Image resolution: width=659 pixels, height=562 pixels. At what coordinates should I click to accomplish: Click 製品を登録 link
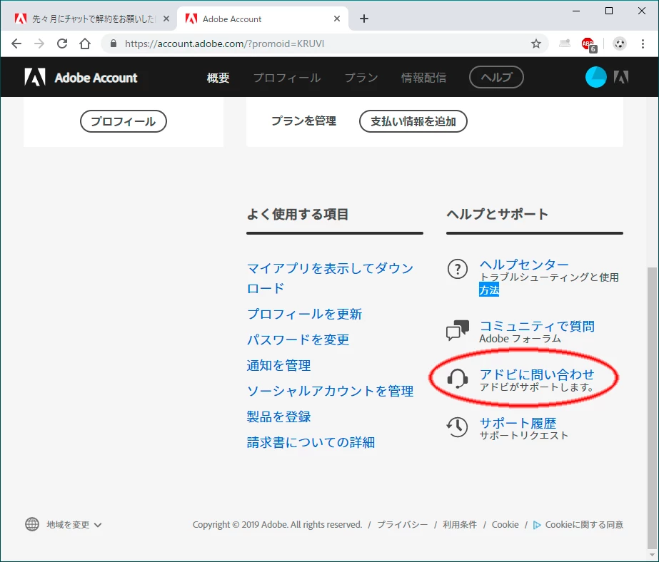point(278,417)
